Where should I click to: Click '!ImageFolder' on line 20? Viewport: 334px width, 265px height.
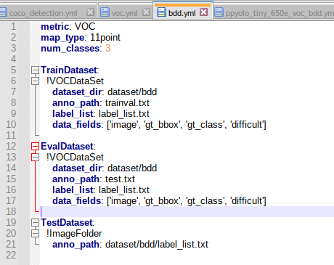74,234
